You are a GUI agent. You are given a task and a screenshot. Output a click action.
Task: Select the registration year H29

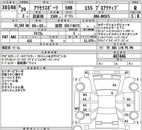22,9
